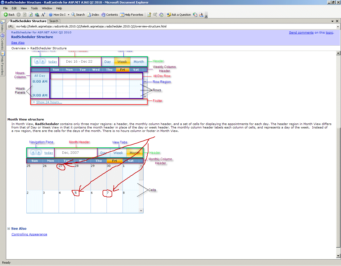This screenshot has width=341, height=266.
Task: Click the 'Month View structure' heading
Action: click(x=26, y=119)
